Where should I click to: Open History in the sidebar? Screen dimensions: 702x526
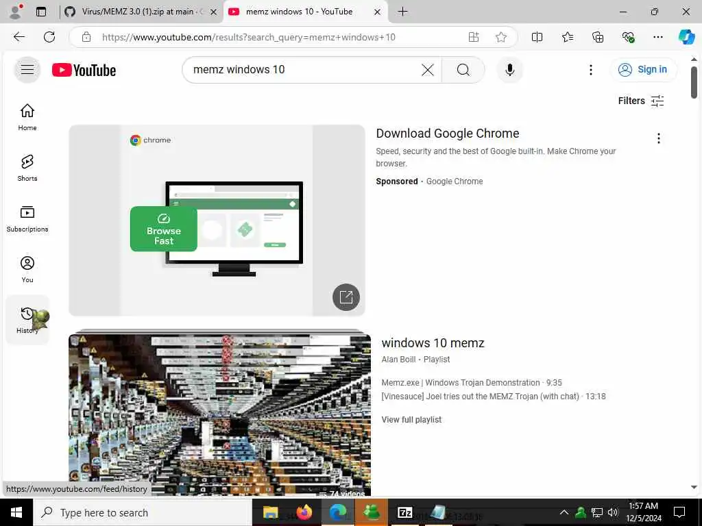click(x=27, y=320)
